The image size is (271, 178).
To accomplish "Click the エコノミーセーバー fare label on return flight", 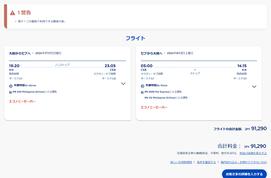I will pos(154,107).
